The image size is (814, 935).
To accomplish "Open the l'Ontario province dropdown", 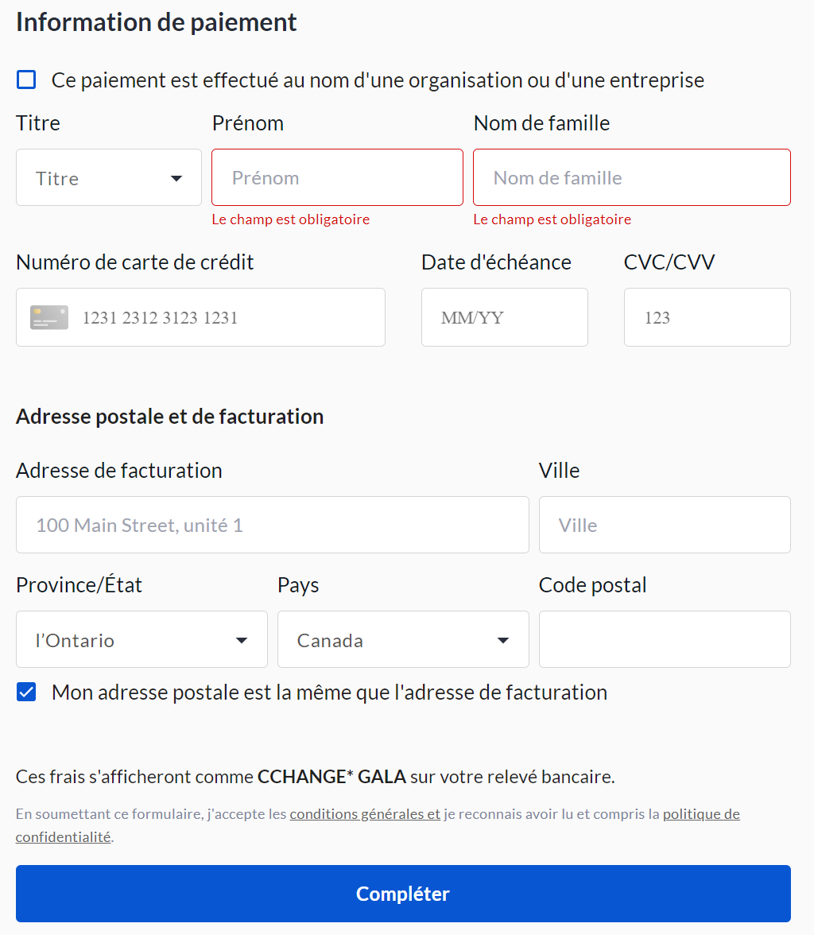I will click(141, 639).
